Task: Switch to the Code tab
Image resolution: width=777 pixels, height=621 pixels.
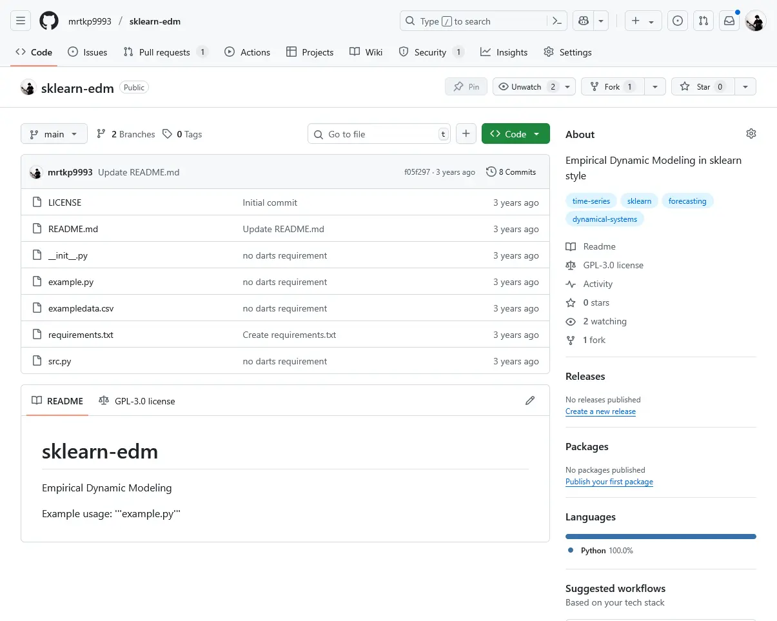Action: pos(34,52)
